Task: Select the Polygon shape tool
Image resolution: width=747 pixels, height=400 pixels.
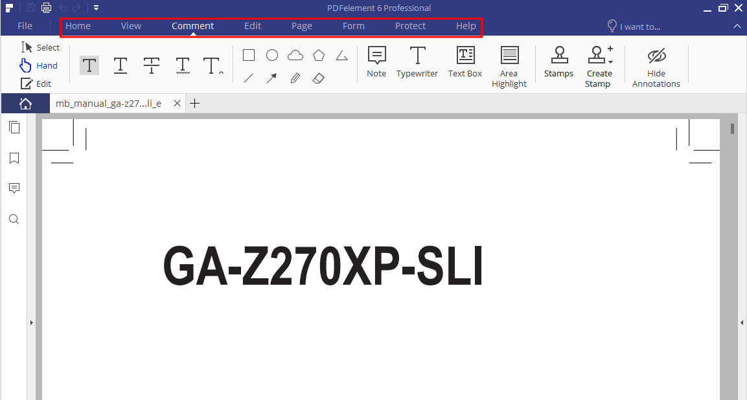Action: 319,55
